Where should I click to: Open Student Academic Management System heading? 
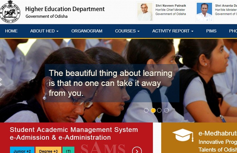[x=74, y=130]
